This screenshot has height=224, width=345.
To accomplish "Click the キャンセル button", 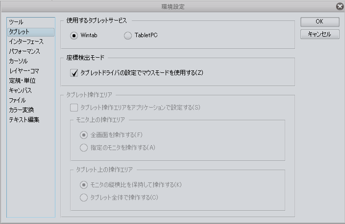I will (320, 34).
